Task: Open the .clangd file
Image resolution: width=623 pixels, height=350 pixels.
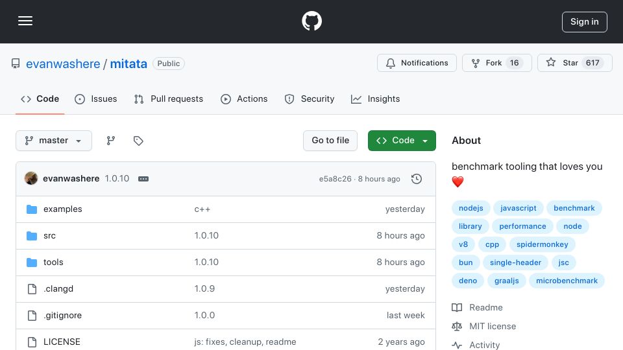Action: pos(58,289)
